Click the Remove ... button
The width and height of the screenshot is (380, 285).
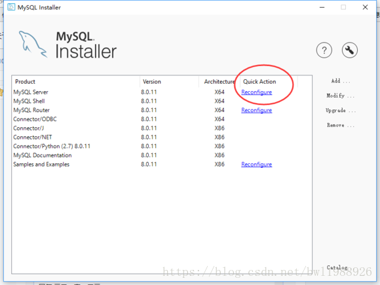(341, 125)
